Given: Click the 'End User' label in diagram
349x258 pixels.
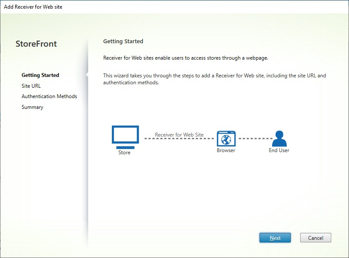Looking at the screenshot, I should pyautogui.click(x=279, y=150).
